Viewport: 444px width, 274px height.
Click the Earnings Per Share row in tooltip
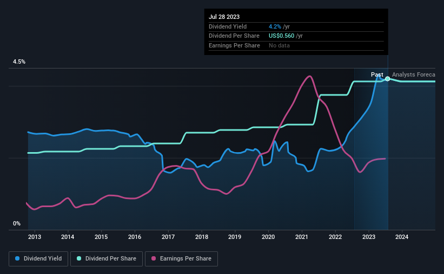click(296, 45)
